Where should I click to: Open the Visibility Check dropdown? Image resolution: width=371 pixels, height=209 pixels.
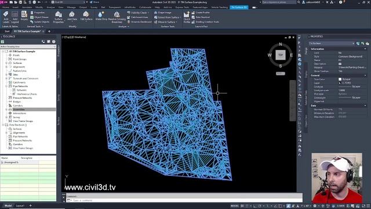[148, 13]
